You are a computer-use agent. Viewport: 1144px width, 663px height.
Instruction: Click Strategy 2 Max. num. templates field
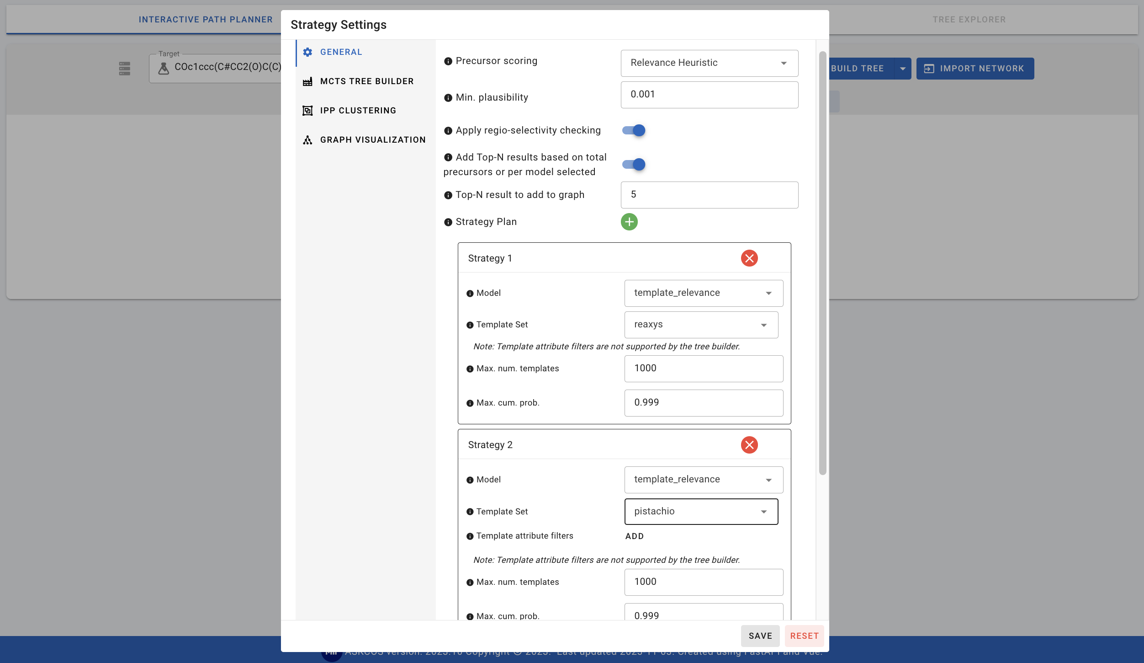704,582
